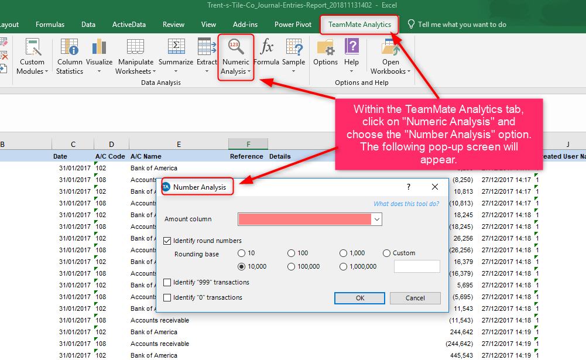The image size is (586, 360).
Task: Choose the Custom rounding base option
Action: tap(386, 253)
